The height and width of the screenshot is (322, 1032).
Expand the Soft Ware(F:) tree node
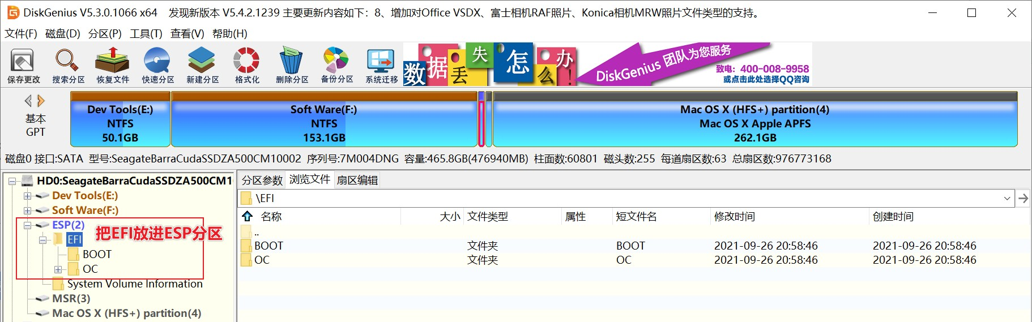point(27,211)
